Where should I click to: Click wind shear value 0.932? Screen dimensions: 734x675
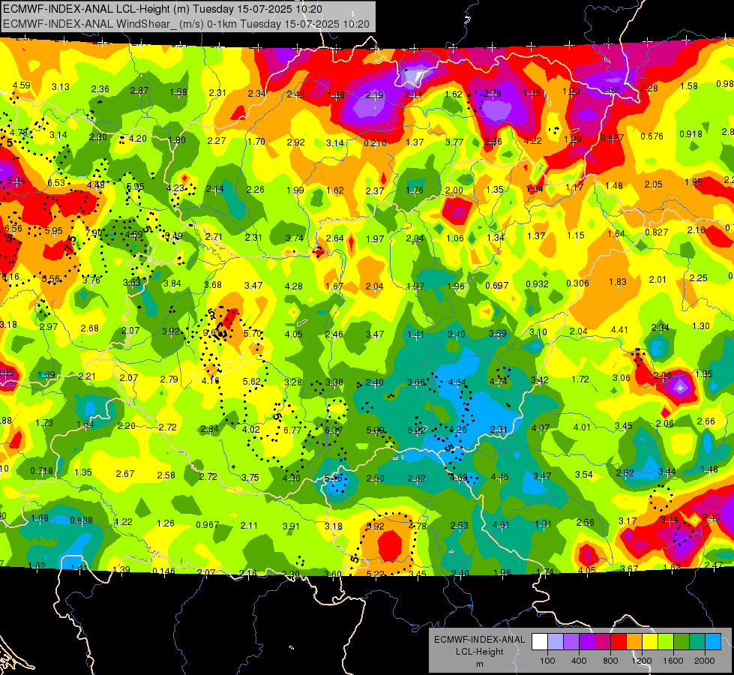(538, 283)
